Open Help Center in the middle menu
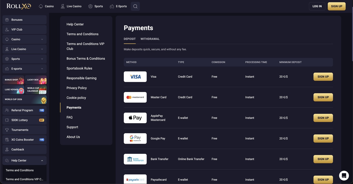 click(75, 24)
